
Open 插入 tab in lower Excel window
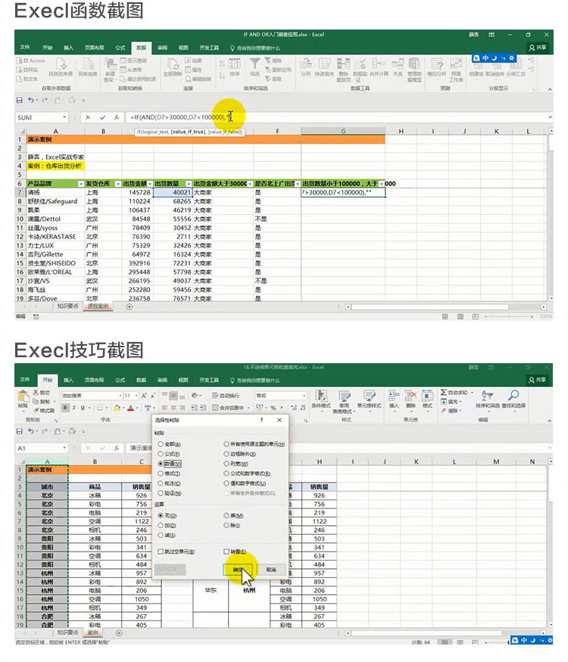[68, 380]
